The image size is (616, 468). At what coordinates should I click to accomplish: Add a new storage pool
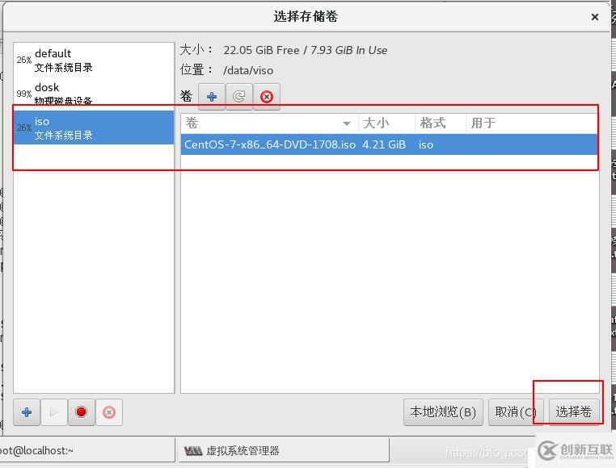pos(27,412)
